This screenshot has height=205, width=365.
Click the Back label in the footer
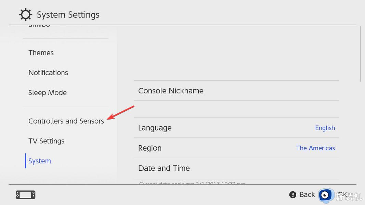tap(307, 194)
